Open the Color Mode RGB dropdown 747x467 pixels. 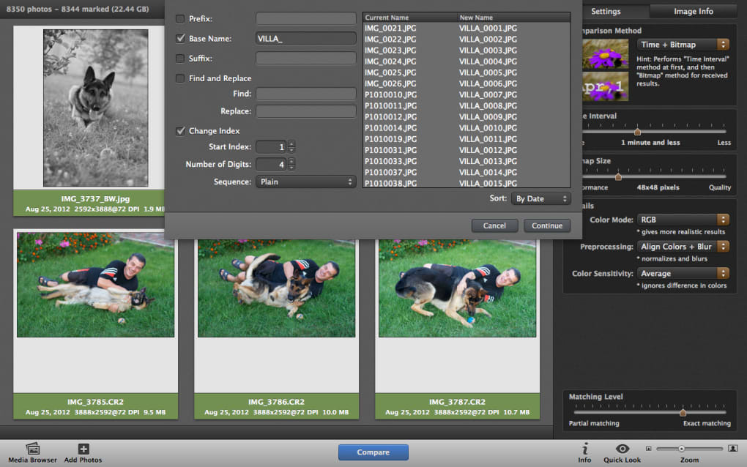683,220
